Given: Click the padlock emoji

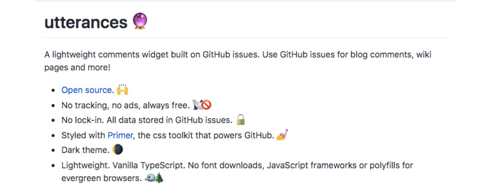Looking at the screenshot, I should pos(241,119).
